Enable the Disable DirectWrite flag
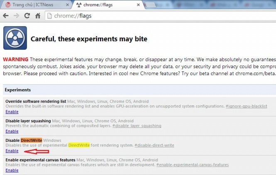Viewport: 276px width, 175px height. point(12,151)
